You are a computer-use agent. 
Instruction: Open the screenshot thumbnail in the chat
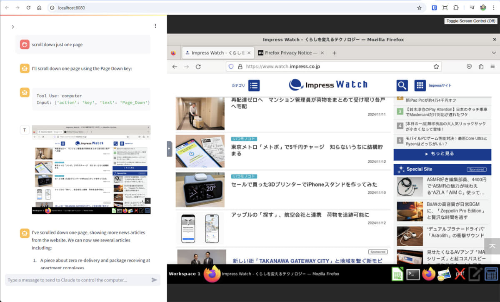[x=91, y=170]
